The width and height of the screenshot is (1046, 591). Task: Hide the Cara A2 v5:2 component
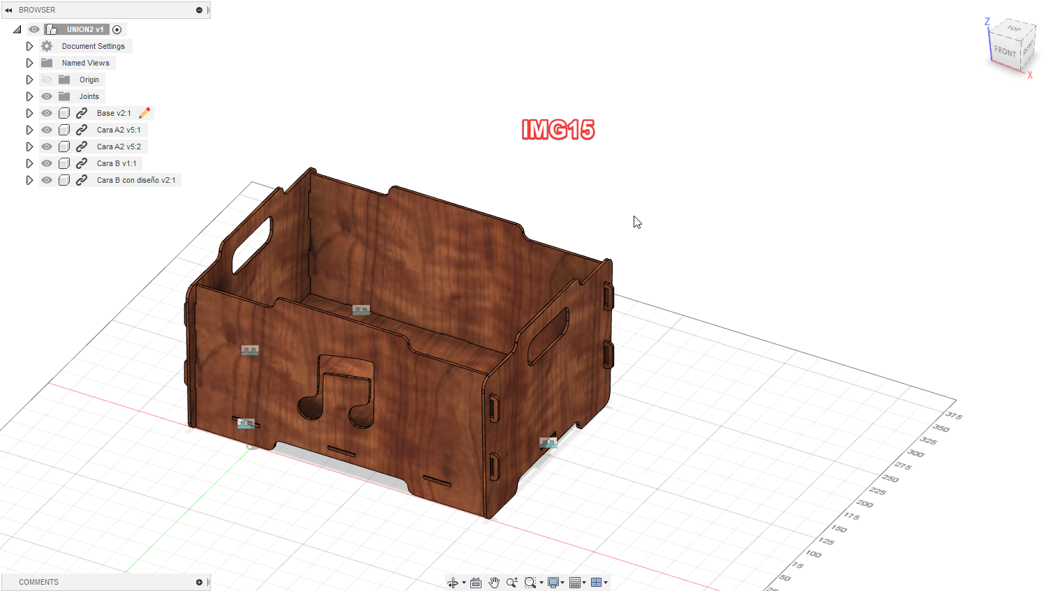click(x=47, y=147)
